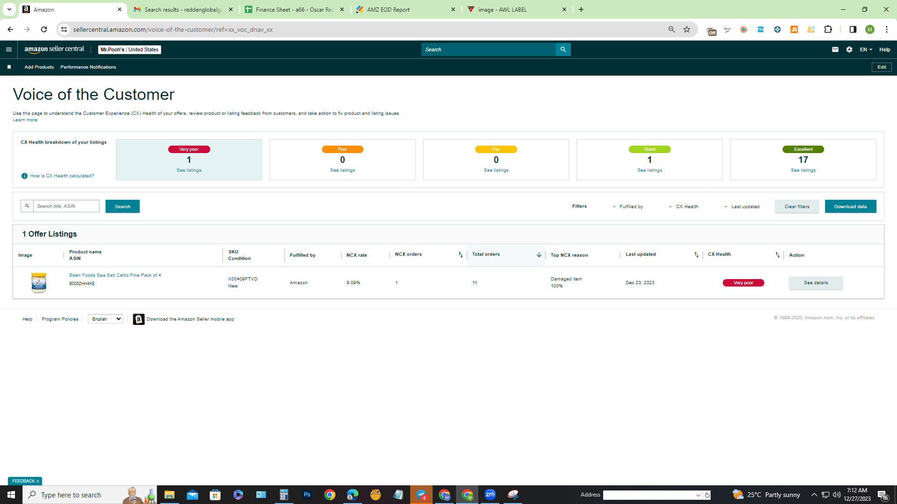Click the teal Search button
The height and width of the screenshot is (504, 897).
point(122,206)
